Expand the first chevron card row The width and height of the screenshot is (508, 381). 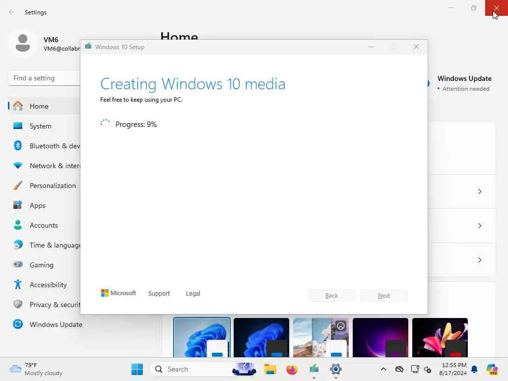coord(480,191)
